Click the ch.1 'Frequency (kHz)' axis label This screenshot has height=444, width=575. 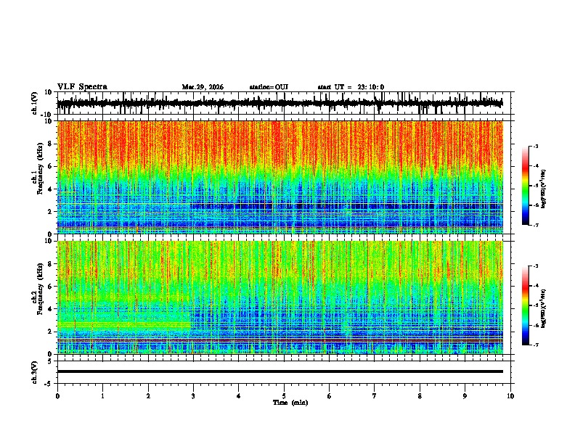[x=40, y=168]
